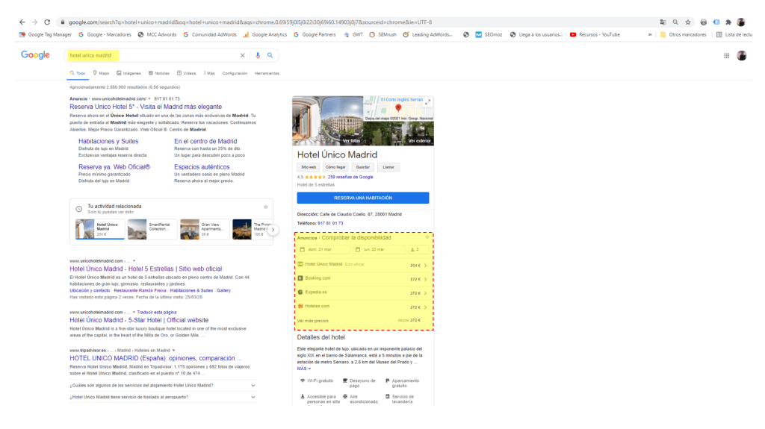Switch to the Imágenes search tab
This screenshot has width=765, height=429.
coord(128,73)
